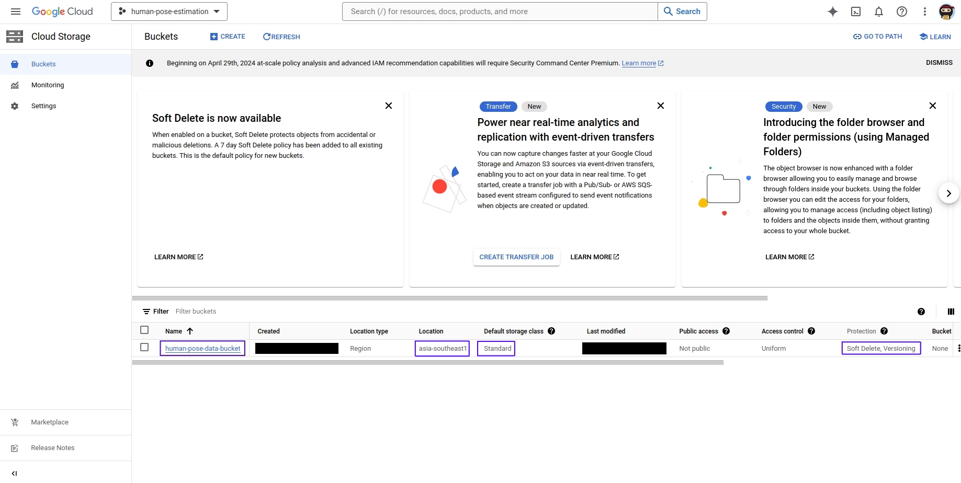Open table help icon beside column options
This screenshot has width=961, height=483.
[x=921, y=312]
